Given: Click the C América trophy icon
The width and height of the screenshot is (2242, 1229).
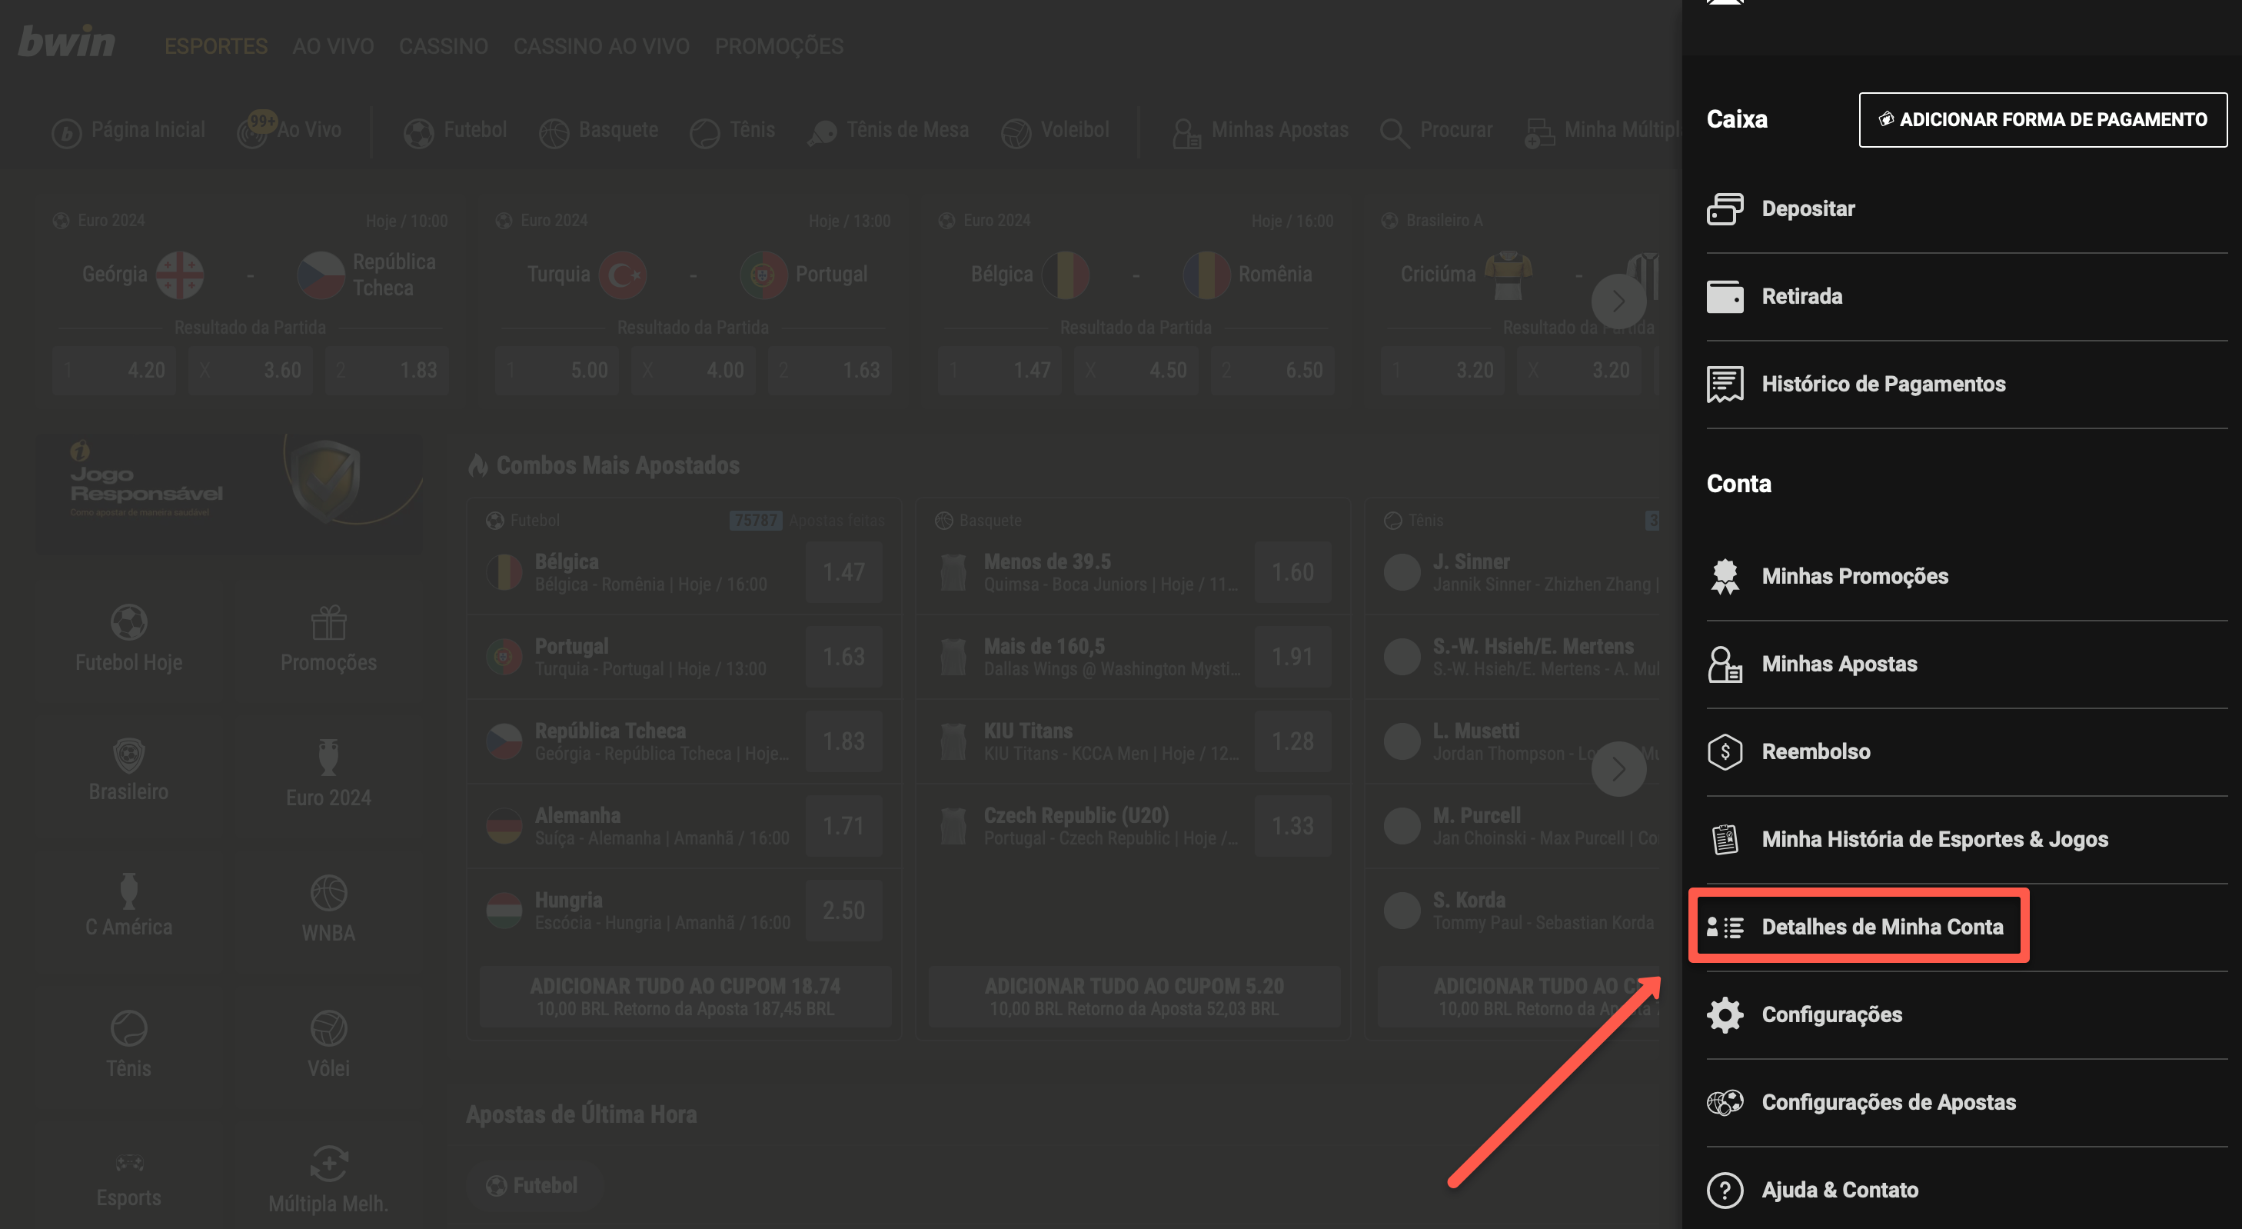Looking at the screenshot, I should pos(129,891).
